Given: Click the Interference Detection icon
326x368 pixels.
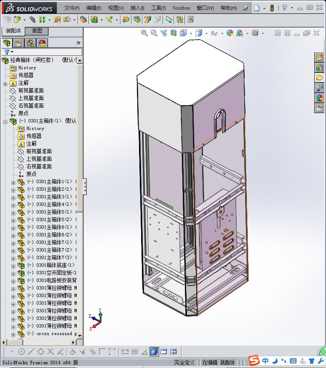Looking at the screenshot, I should 168,20.
